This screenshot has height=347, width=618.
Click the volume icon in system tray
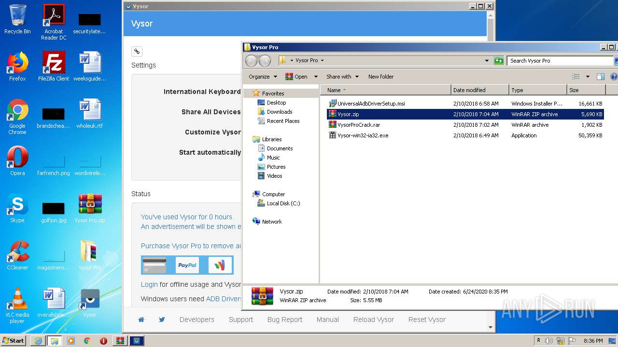pyautogui.click(x=549, y=341)
